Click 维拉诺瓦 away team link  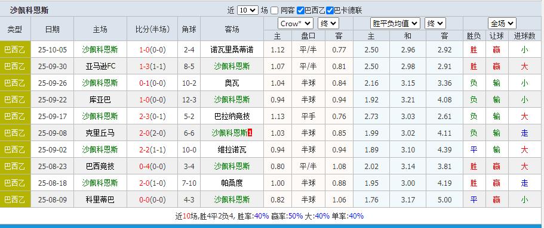coord(232,149)
